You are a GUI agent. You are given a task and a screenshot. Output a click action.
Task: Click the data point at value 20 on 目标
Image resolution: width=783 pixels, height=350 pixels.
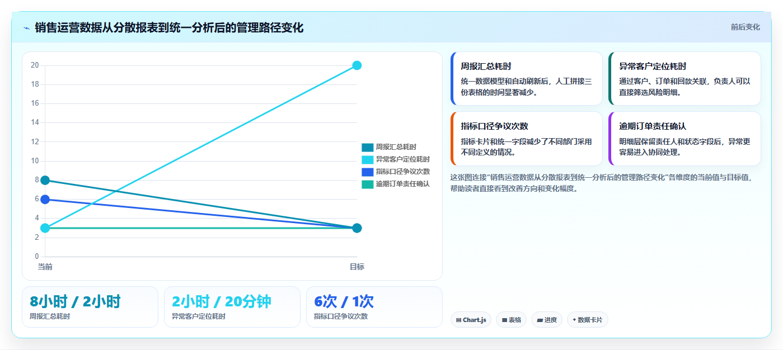click(x=357, y=65)
